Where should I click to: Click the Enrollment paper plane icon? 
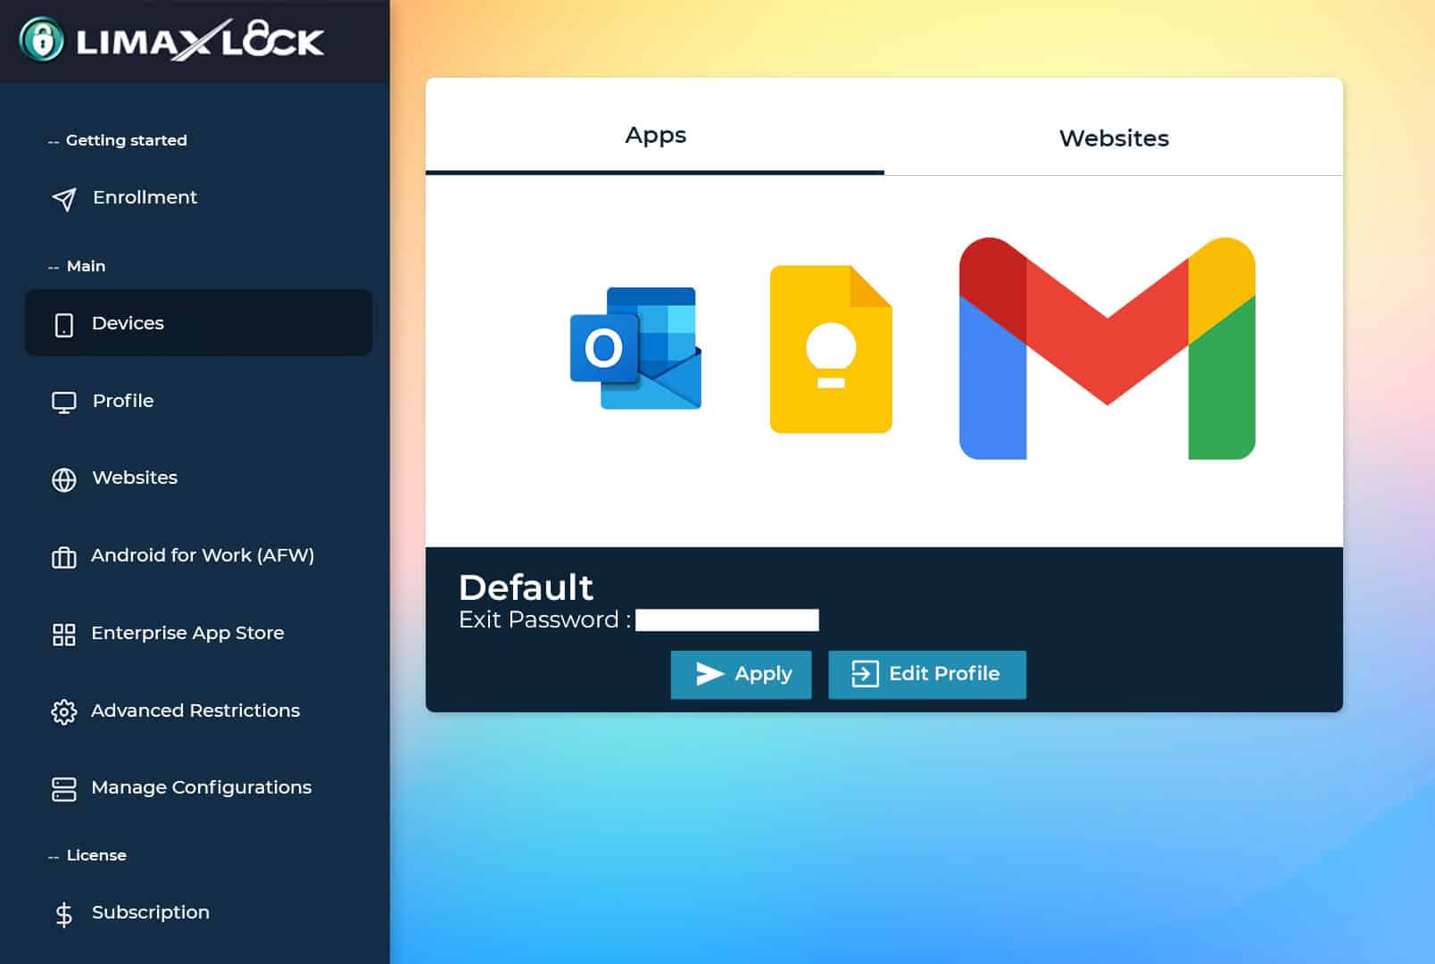coord(64,199)
